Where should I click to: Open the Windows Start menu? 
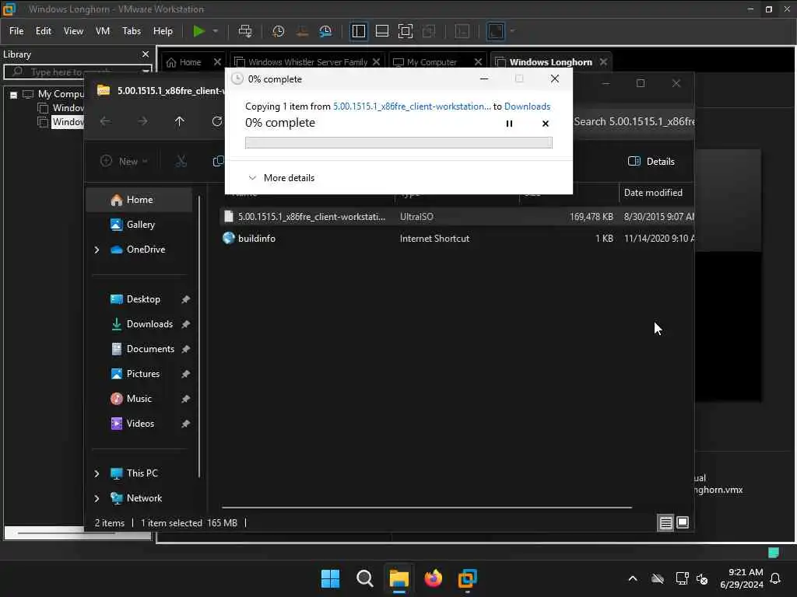[330, 578]
